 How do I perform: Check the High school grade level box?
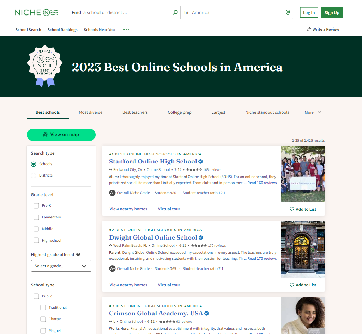[36, 240]
